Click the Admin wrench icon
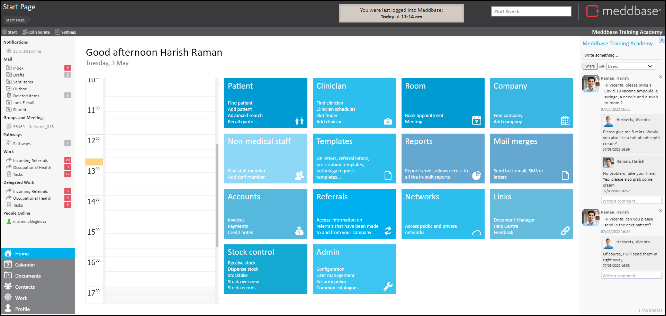 [388, 286]
